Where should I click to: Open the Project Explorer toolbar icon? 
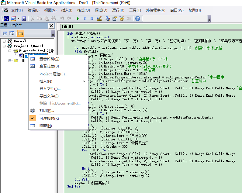point(108,19)
